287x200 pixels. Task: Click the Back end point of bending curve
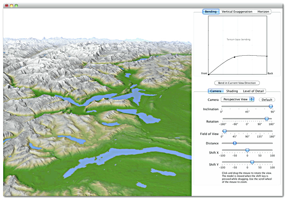[x=267, y=56]
